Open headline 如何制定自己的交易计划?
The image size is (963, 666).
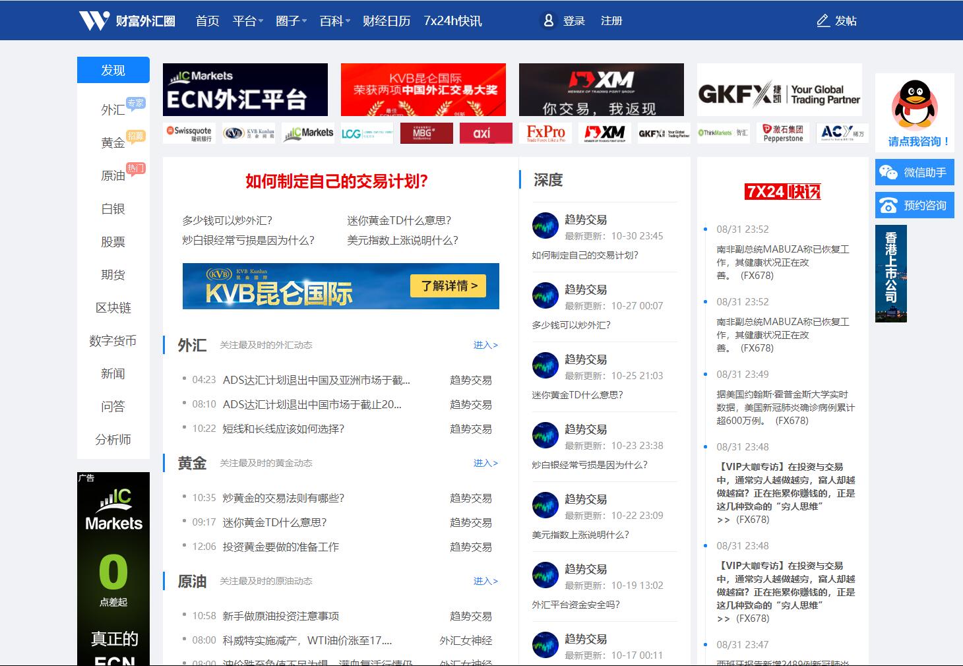click(x=336, y=181)
